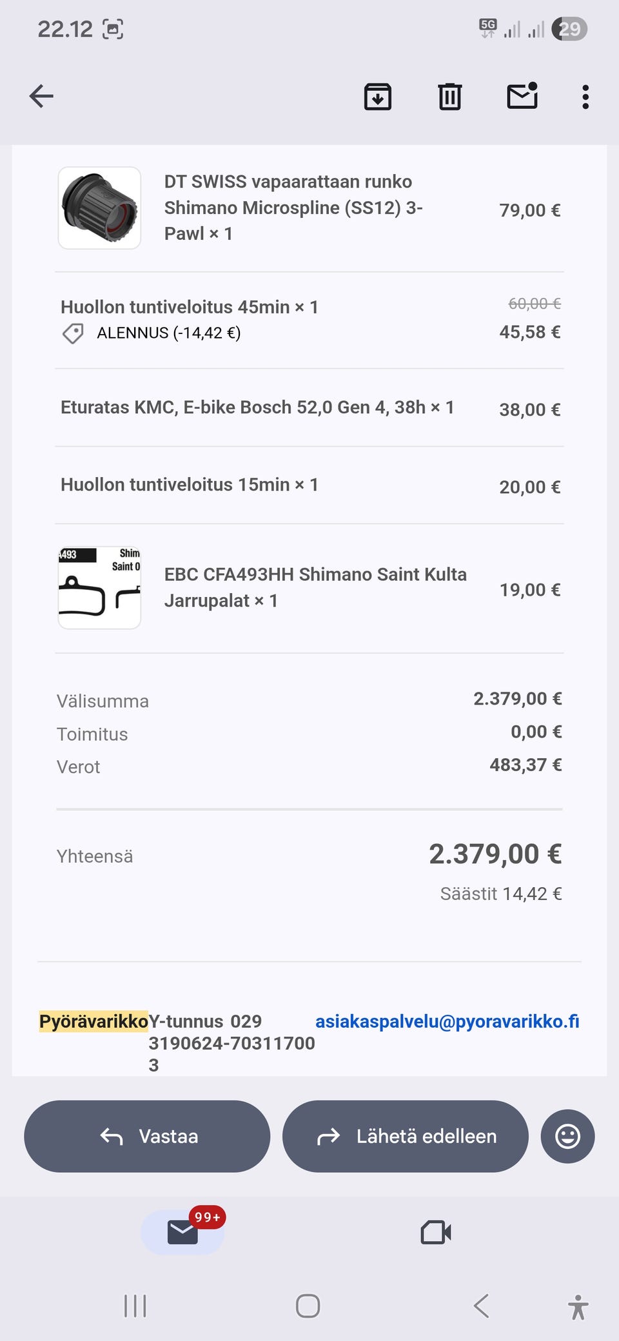Switch to the Meet video tab
The height and width of the screenshot is (1341, 619).
[x=435, y=1232]
